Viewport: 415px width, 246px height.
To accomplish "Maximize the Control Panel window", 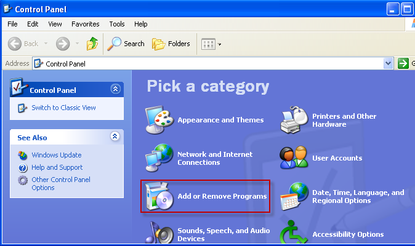I will (x=407, y=9).
